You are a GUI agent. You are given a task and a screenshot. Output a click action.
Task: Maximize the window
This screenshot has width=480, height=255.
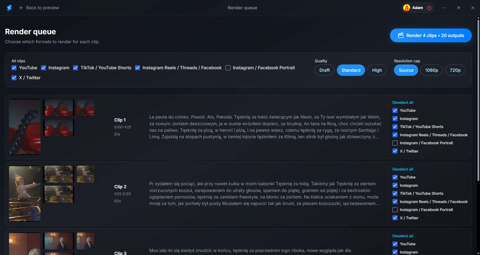click(458, 8)
